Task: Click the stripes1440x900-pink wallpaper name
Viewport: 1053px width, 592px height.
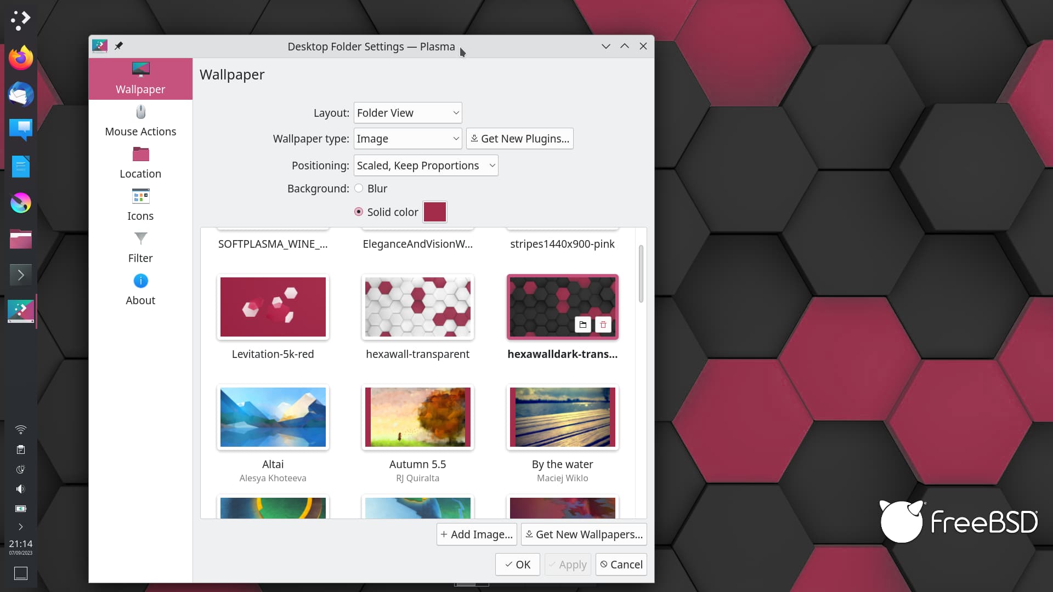Action: (x=563, y=244)
